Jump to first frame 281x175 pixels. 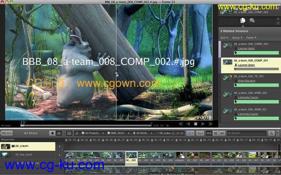tap(180, 124)
